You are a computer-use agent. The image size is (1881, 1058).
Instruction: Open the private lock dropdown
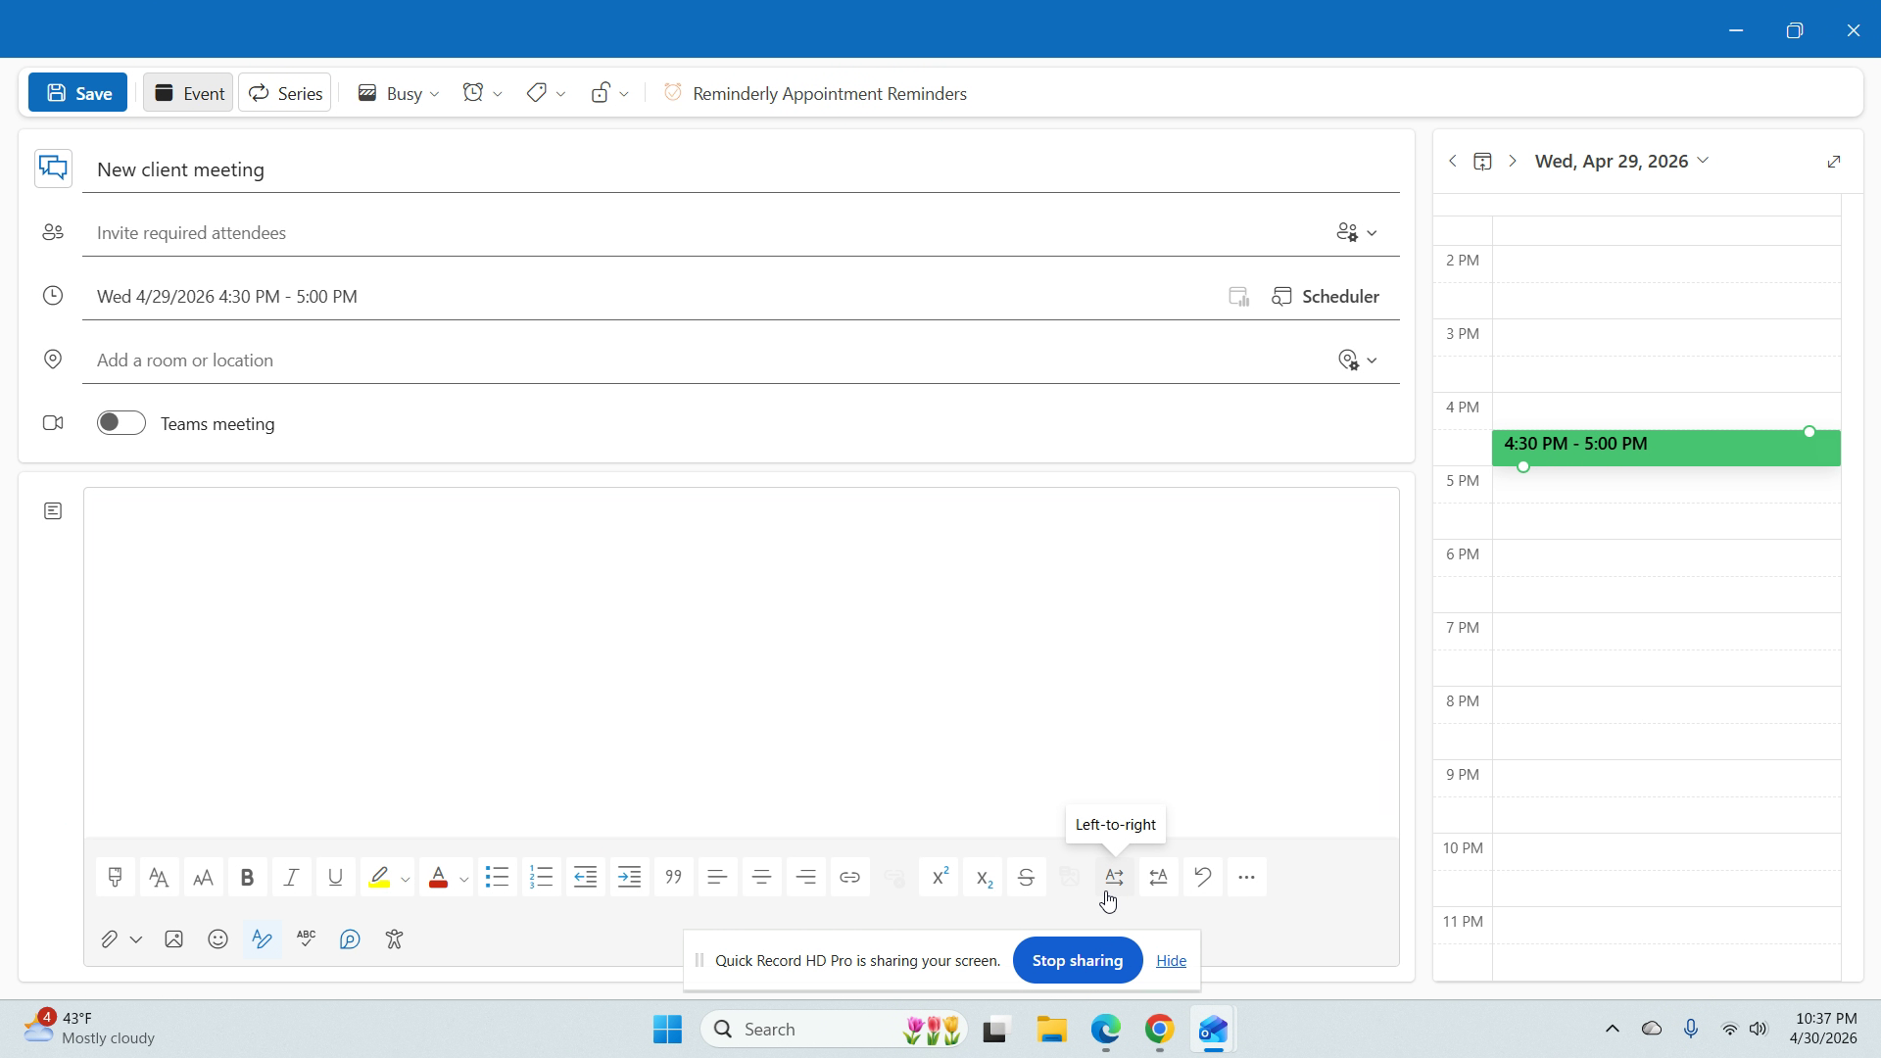click(609, 93)
